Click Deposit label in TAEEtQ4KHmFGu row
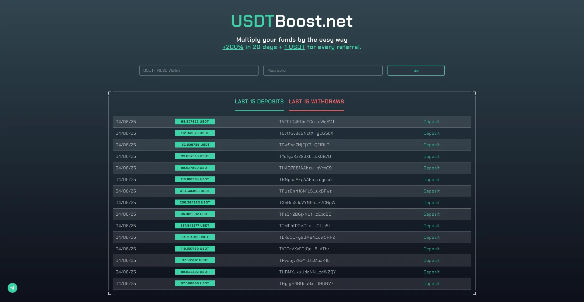Image resolution: width=584 pixels, height=302 pixels. (431, 122)
